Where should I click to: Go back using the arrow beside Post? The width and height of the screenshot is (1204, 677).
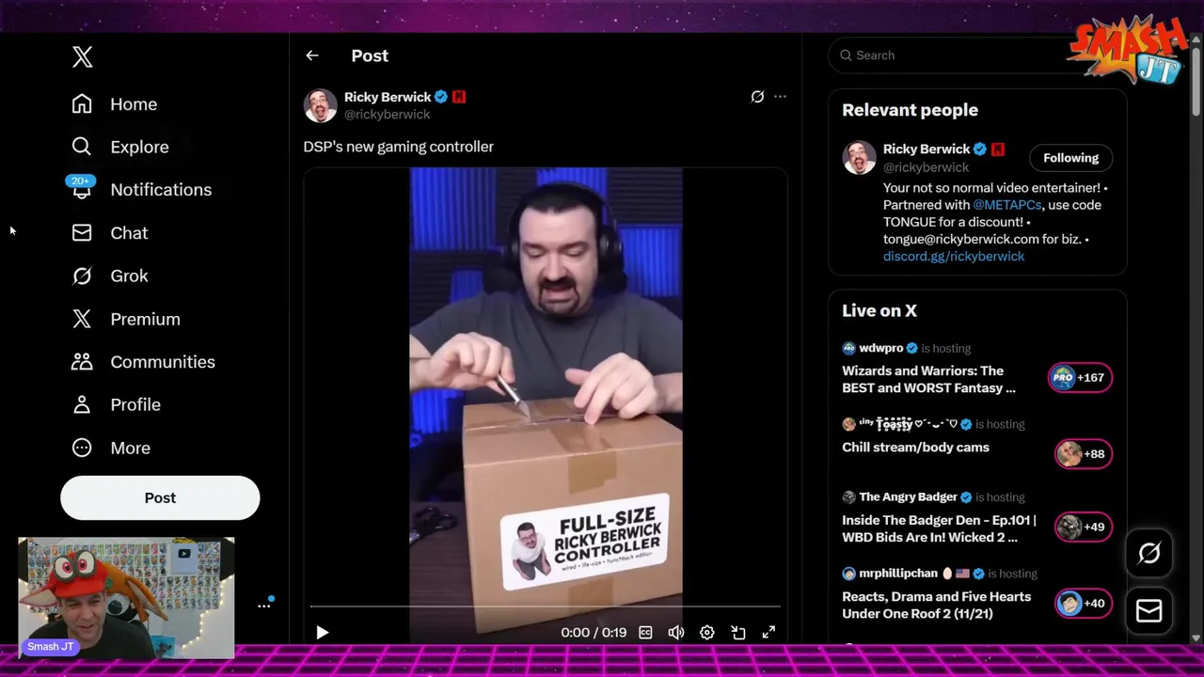[312, 55]
